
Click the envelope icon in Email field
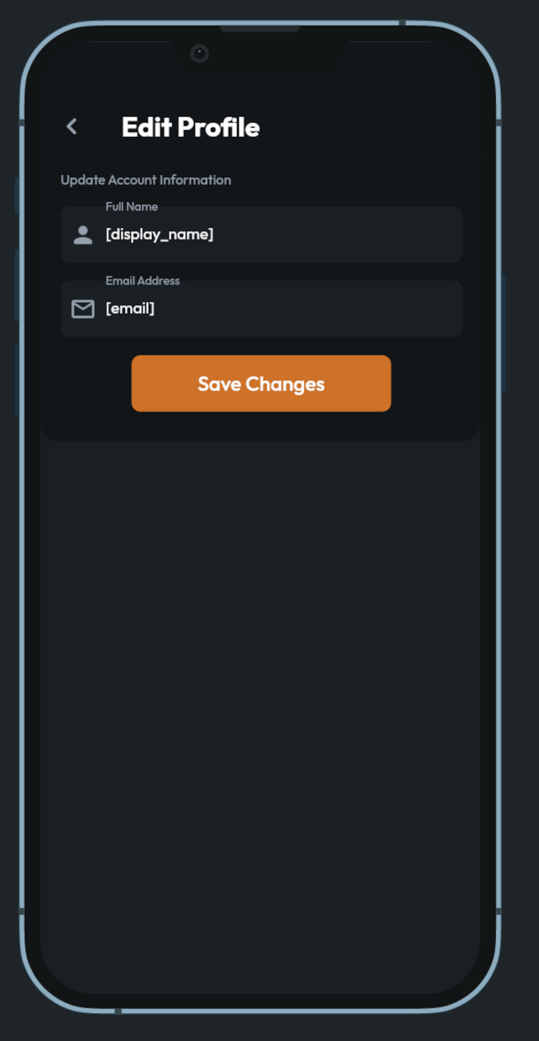(x=83, y=309)
